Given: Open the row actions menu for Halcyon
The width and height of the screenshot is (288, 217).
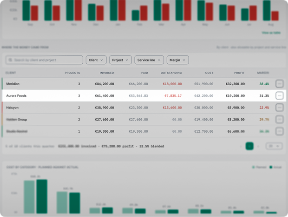Looking at the screenshot, I should [279, 108].
